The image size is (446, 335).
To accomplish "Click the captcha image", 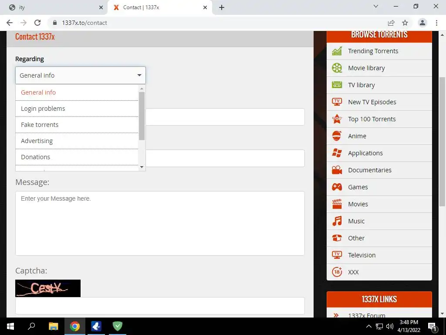I will [48, 288].
